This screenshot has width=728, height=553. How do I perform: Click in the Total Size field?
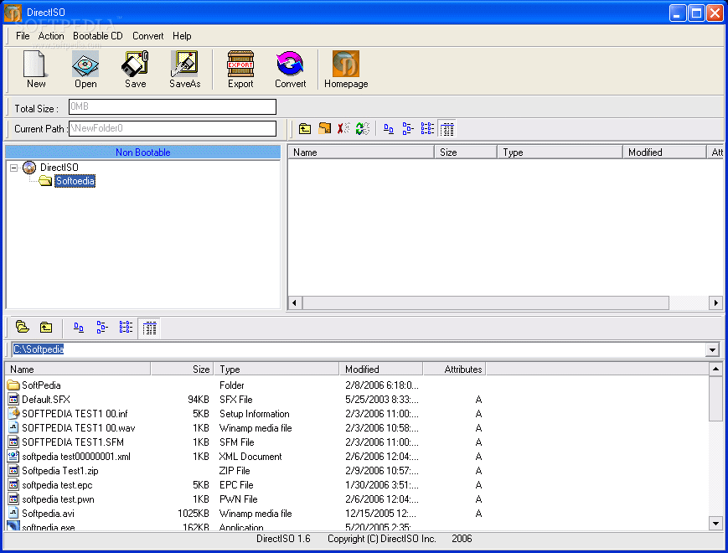coord(173,106)
